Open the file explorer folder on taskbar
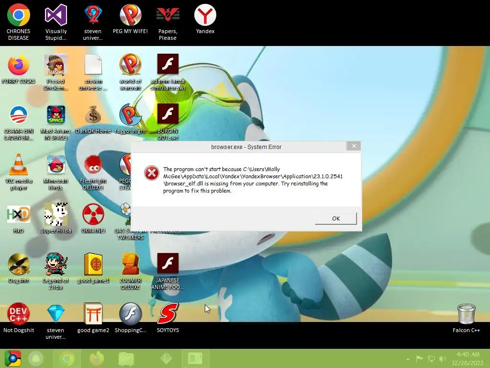Image resolution: width=490 pixels, height=368 pixels. pyautogui.click(x=126, y=358)
